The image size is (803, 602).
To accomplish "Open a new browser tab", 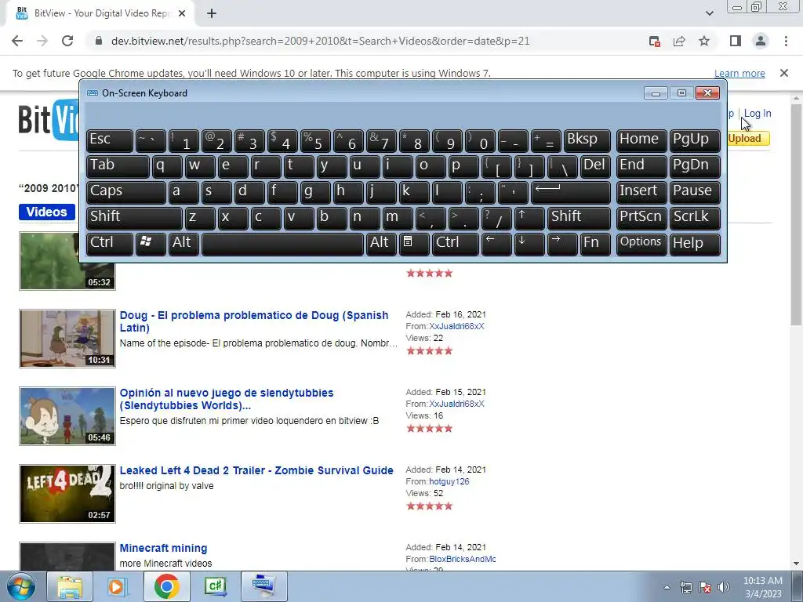I will pos(212,13).
